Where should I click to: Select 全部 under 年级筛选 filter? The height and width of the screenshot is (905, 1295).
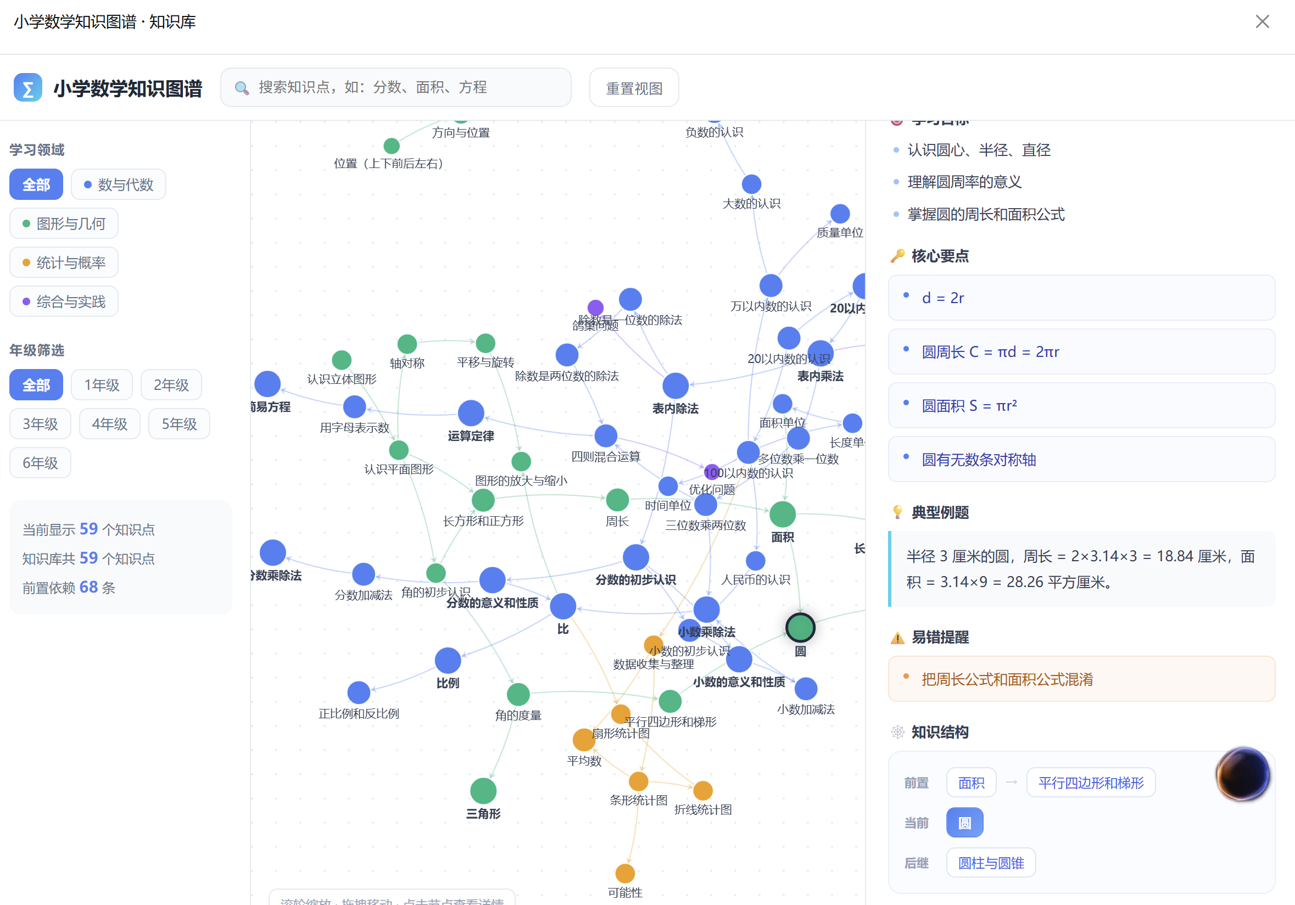[x=36, y=384]
